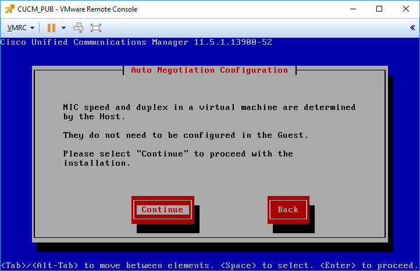Send Ctrl+Alt+Del to the virtual machine
The image size is (420, 271).
[79, 28]
